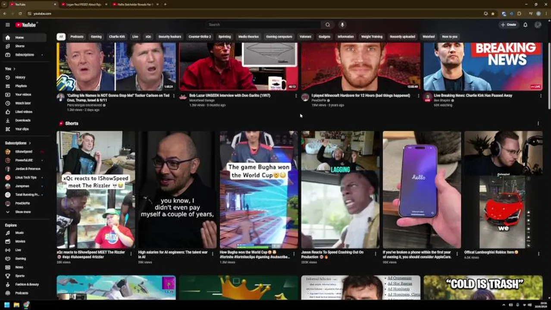Open Your videos in the sidebar

pos(25,95)
